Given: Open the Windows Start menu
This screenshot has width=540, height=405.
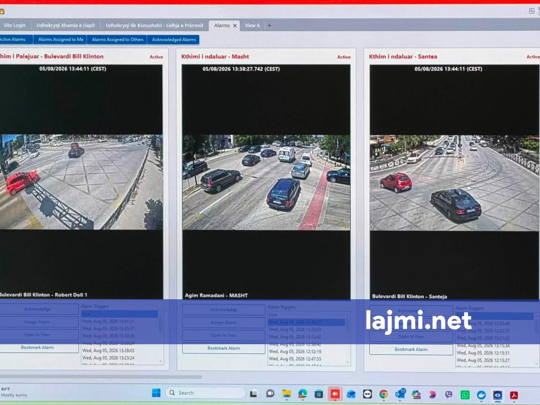Looking at the screenshot, I should coord(156,393).
